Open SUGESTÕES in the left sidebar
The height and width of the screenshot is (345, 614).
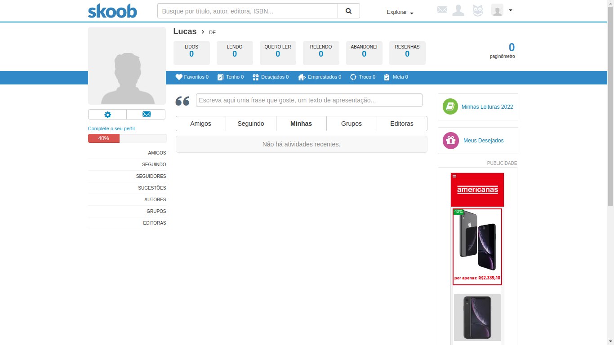tap(152, 188)
